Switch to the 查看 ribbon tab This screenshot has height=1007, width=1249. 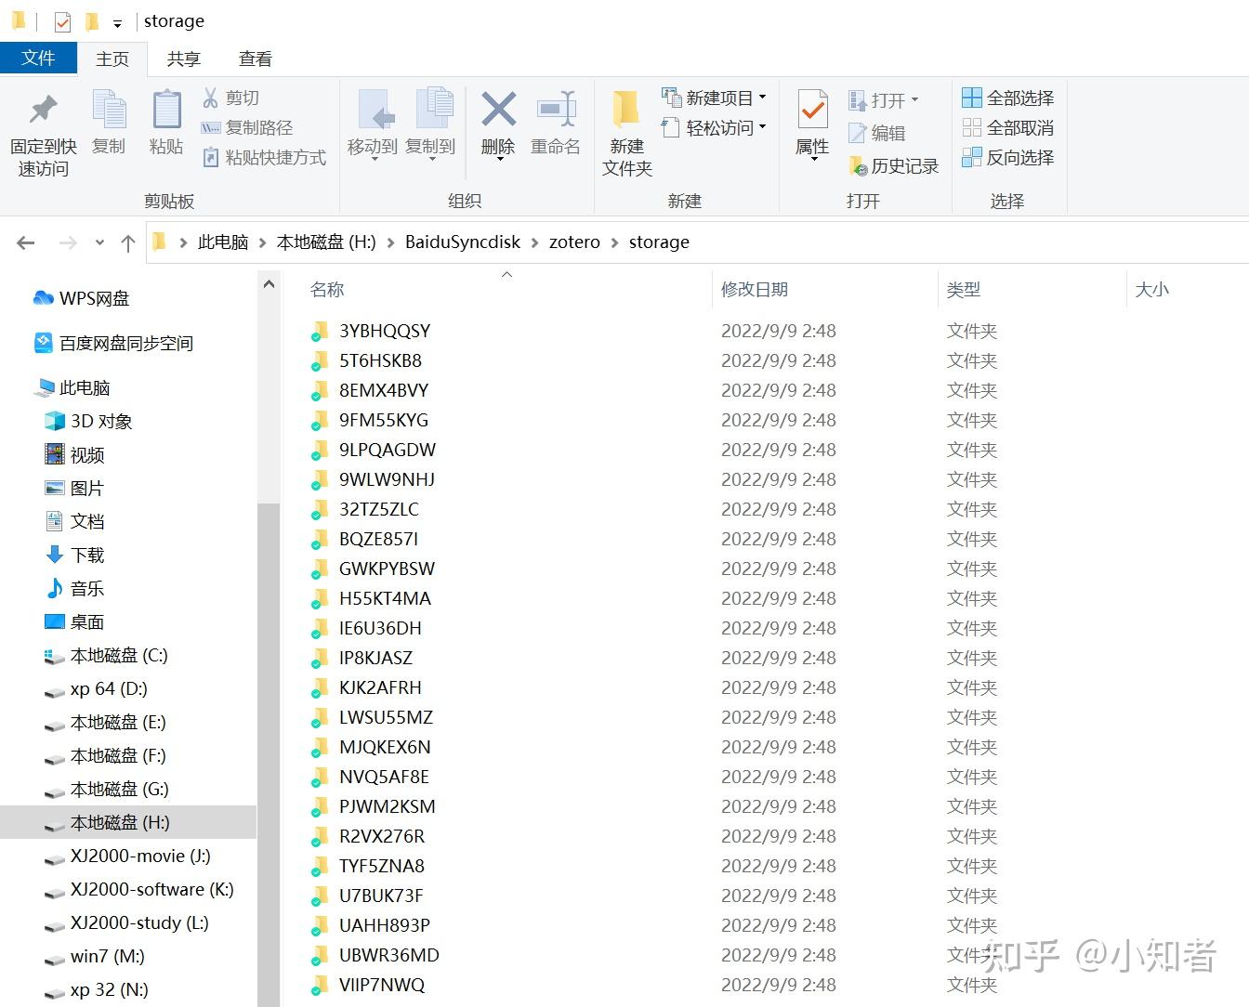point(255,59)
